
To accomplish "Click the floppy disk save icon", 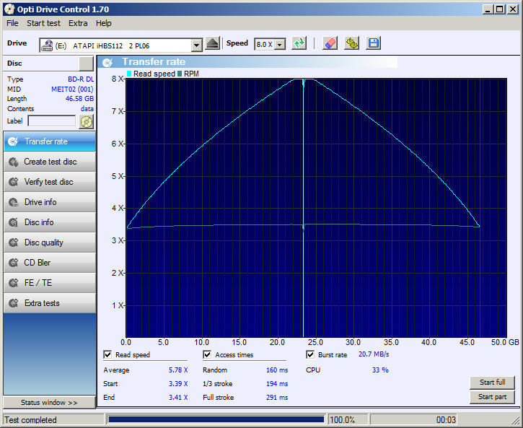I will click(373, 44).
